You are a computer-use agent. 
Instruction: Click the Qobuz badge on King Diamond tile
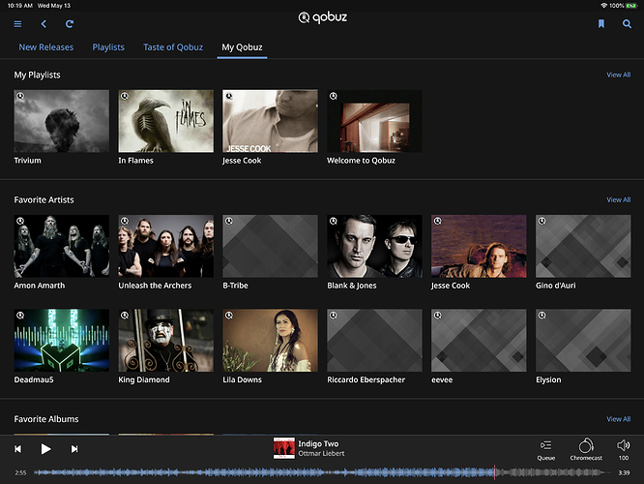click(125, 315)
